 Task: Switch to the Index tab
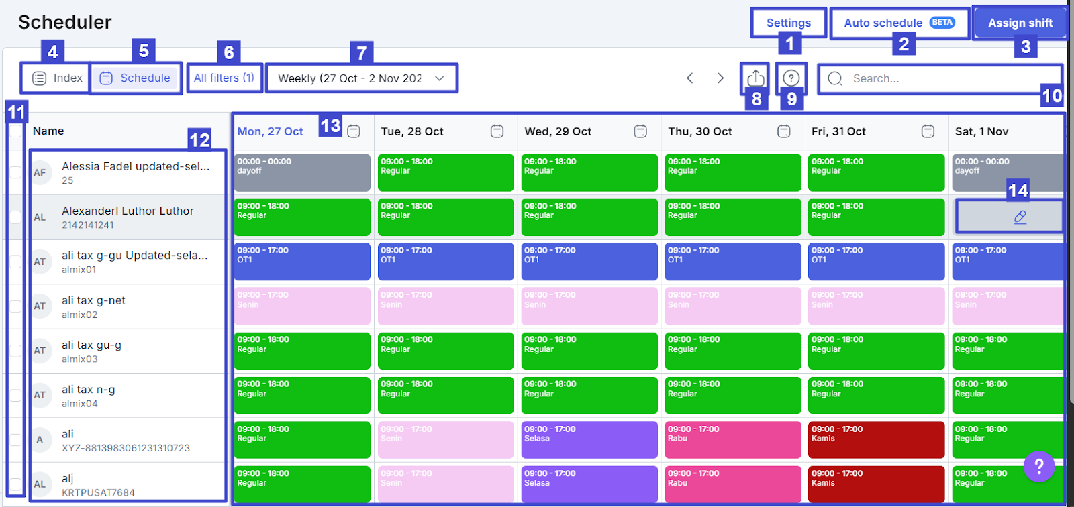[58, 78]
